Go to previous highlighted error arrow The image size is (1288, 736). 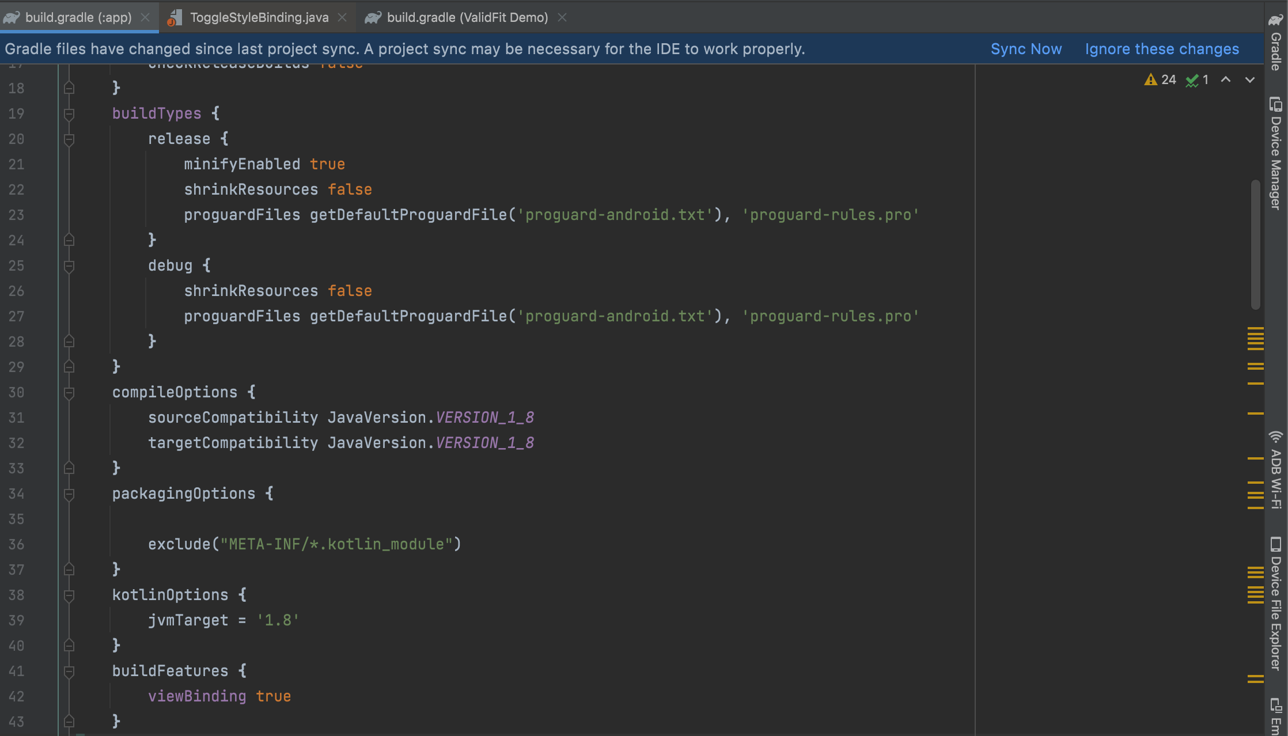point(1226,79)
